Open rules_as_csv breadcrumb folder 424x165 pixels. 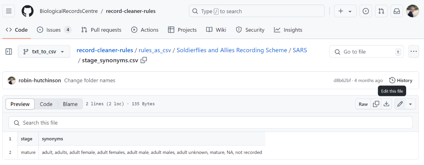coord(155,50)
